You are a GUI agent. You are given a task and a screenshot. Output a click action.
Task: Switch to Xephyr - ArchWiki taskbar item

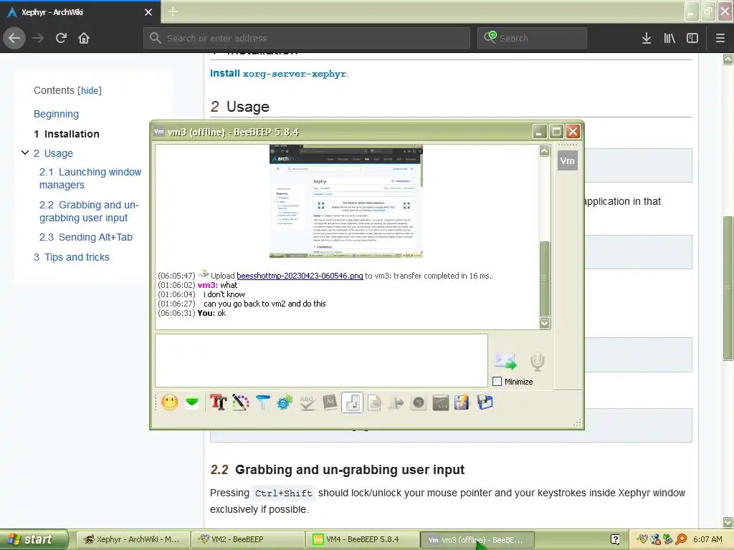(x=133, y=539)
